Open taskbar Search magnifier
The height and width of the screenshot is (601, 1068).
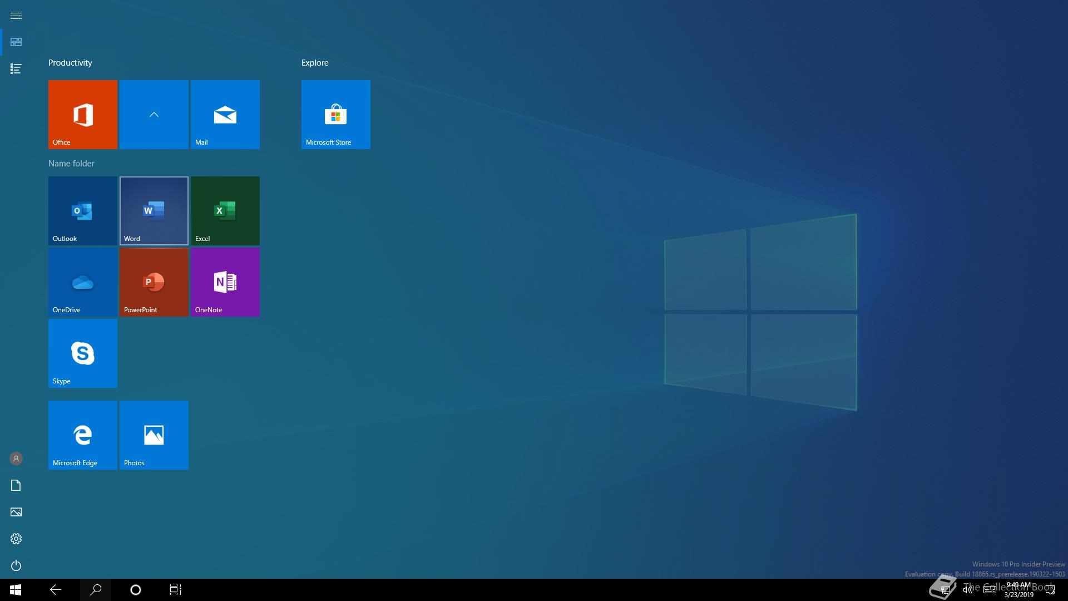click(96, 590)
